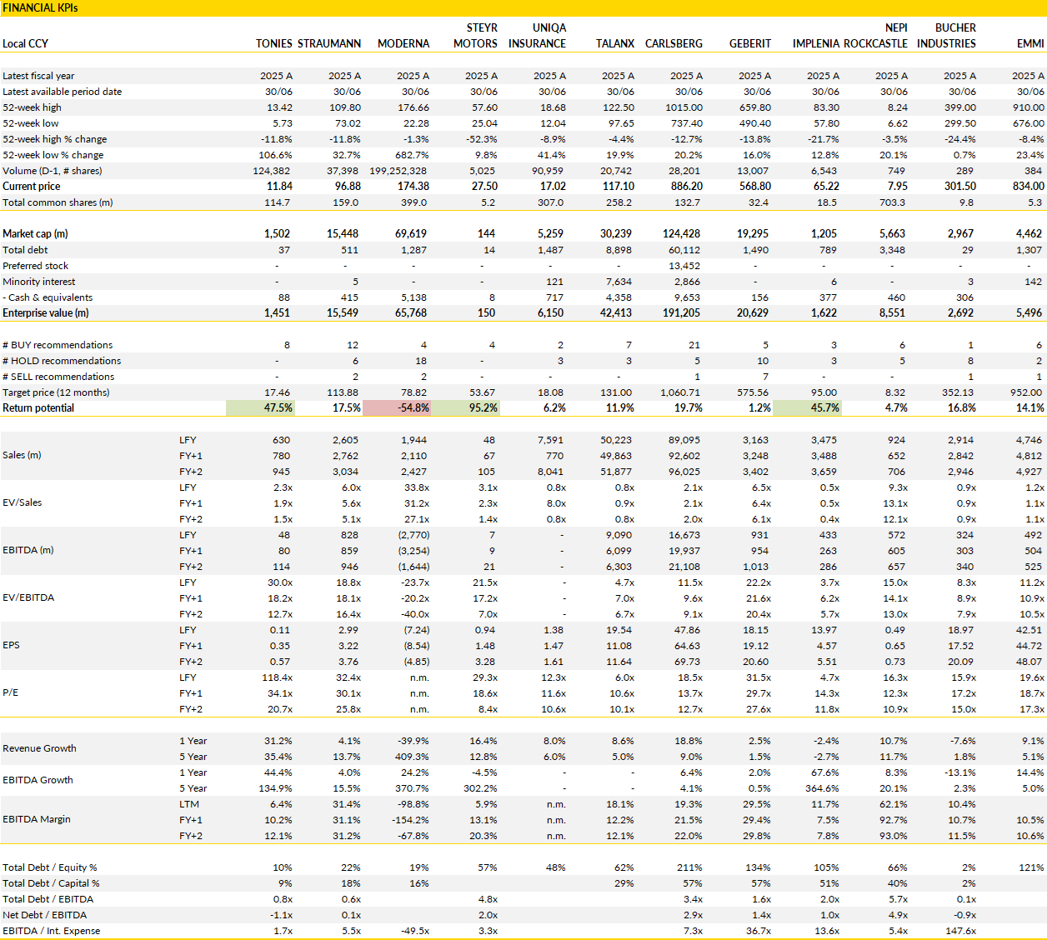
Task: Click Emmi current price 834.00 cell
Action: point(1029,187)
